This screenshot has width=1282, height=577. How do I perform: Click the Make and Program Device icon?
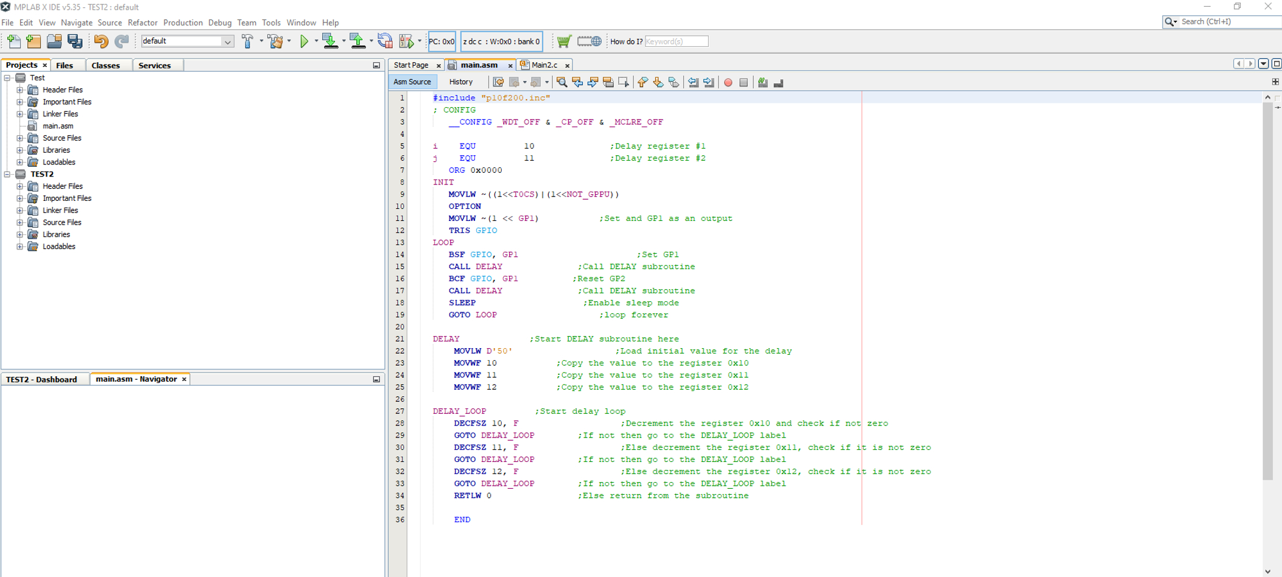click(329, 41)
